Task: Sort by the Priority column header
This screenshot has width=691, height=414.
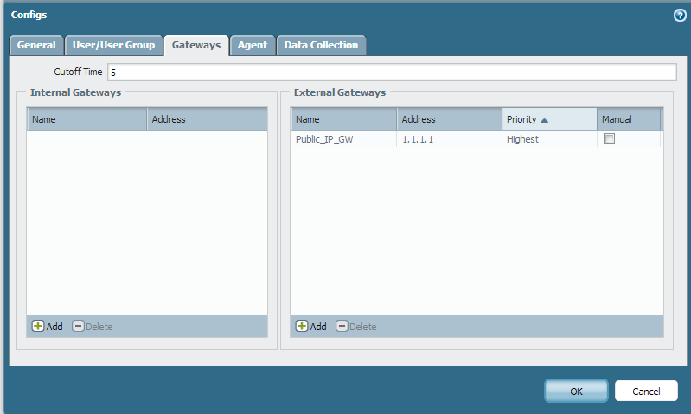Action: point(521,119)
